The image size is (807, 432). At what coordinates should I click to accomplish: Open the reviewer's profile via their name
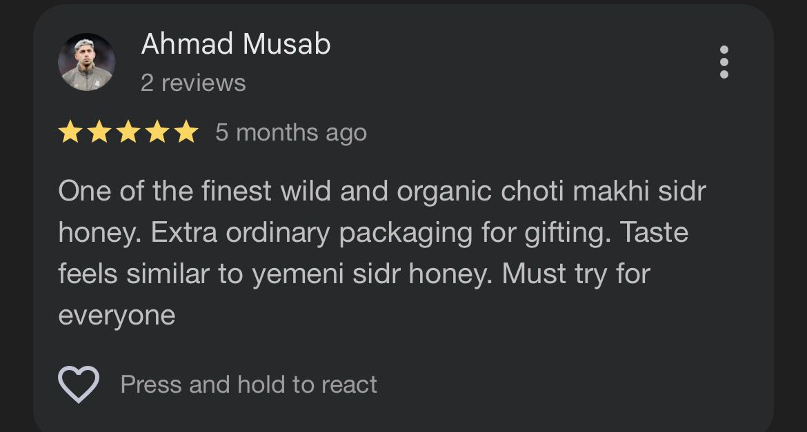(235, 43)
